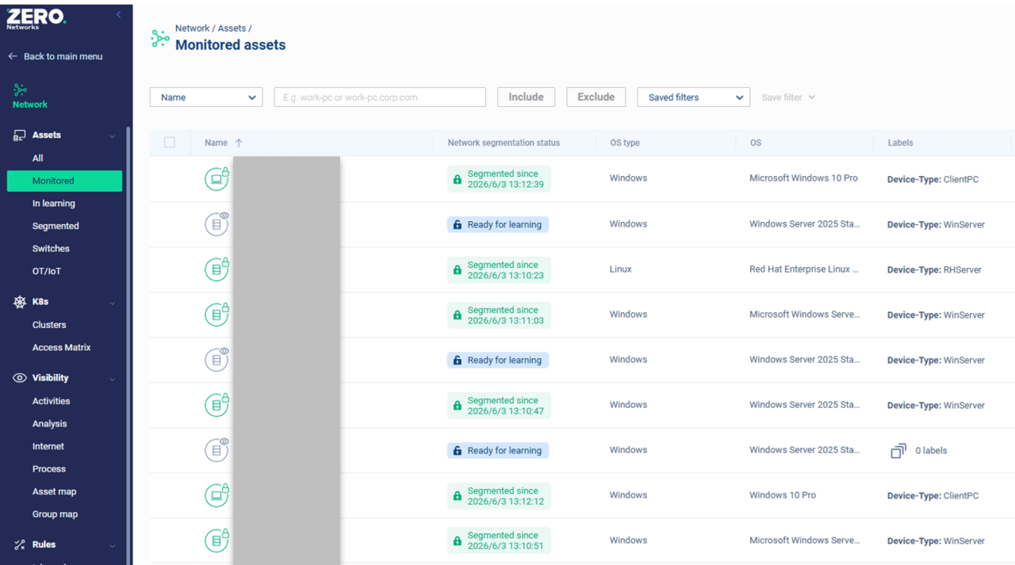Click the Include button
The height and width of the screenshot is (565, 1015).
pos(527,97)
